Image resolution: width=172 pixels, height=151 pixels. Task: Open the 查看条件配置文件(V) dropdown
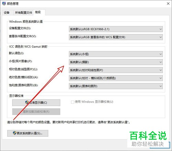pyautogui.click(x=116, y=37)
